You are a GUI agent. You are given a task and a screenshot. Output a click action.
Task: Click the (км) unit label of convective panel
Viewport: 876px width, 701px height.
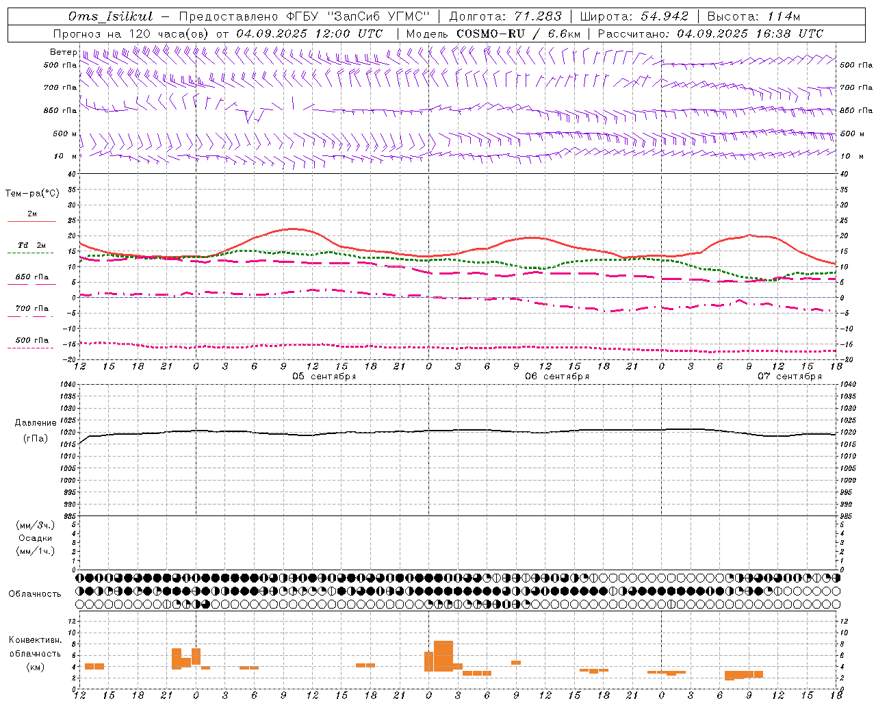click(35, 667)
